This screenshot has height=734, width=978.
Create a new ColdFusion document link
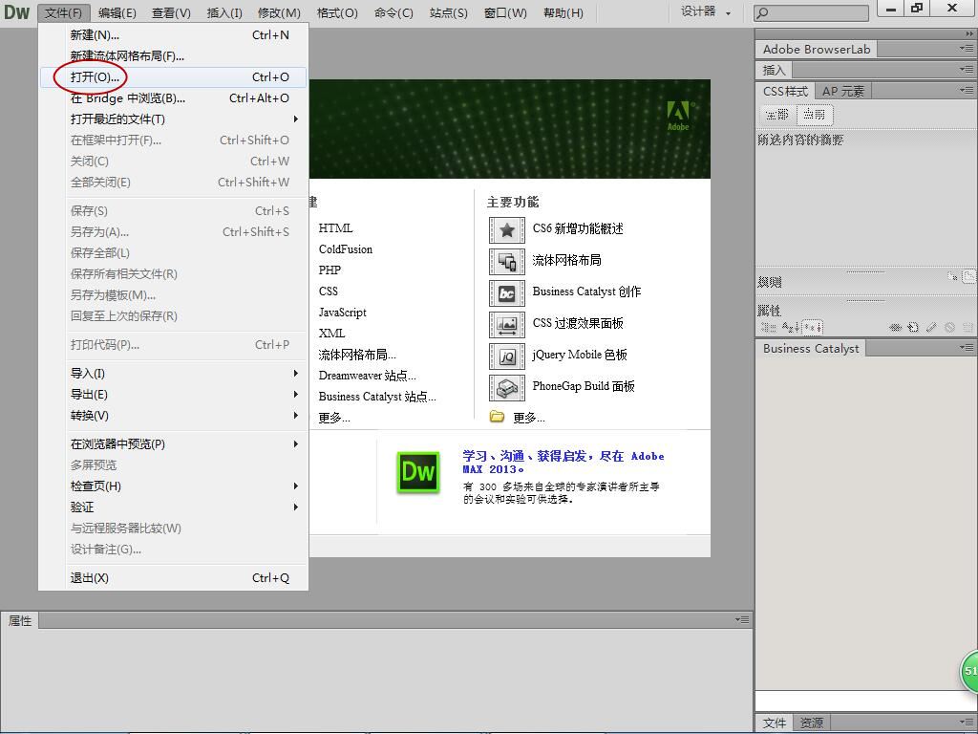[346, 249]
